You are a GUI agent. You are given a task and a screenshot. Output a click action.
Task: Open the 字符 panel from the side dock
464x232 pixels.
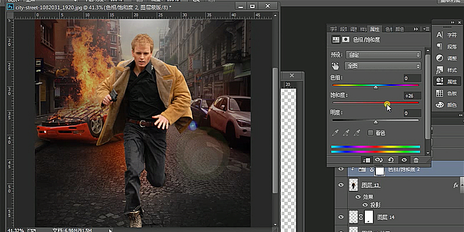[447, 35]
